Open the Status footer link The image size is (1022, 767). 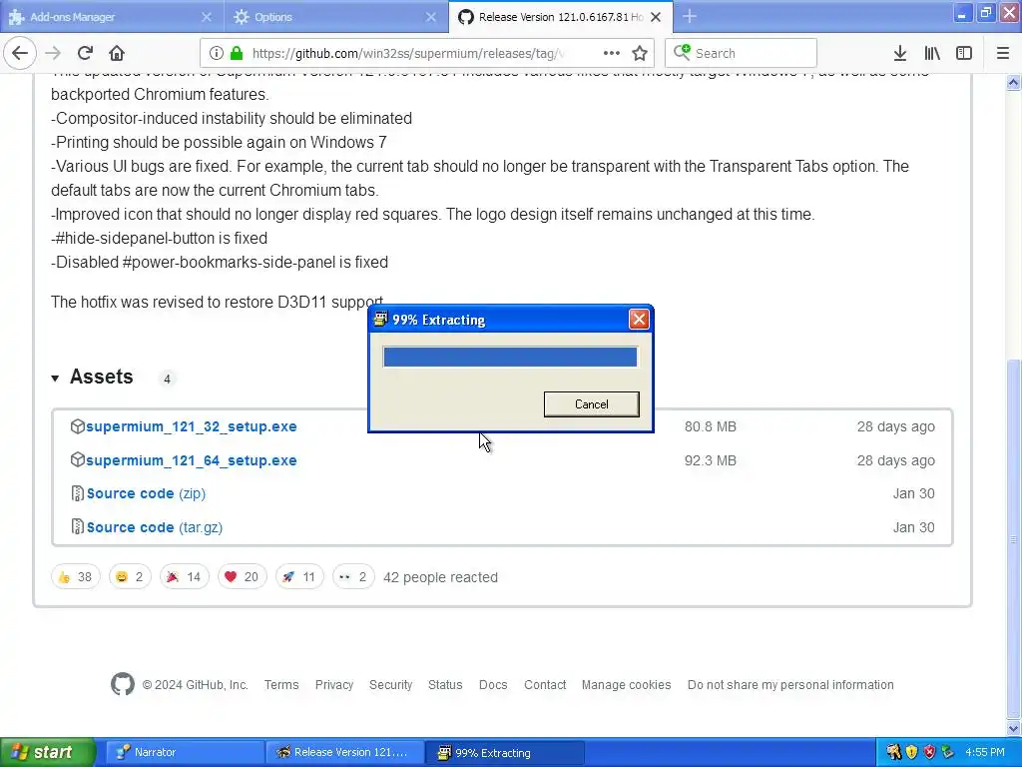(445, 685)
